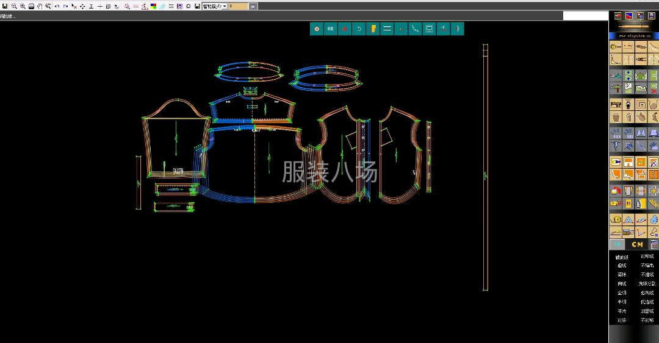Toggle the 不推板 attribute
The width and height of the screenshot is (659, 343).
coord(647,275)
